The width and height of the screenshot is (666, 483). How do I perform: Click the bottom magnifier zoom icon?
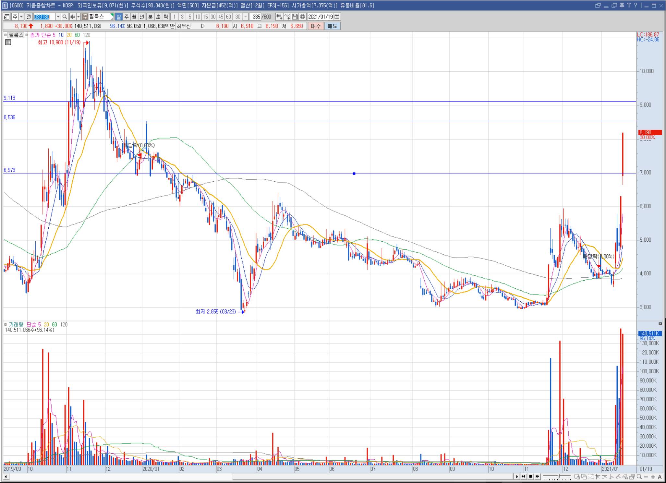[639, 477]
